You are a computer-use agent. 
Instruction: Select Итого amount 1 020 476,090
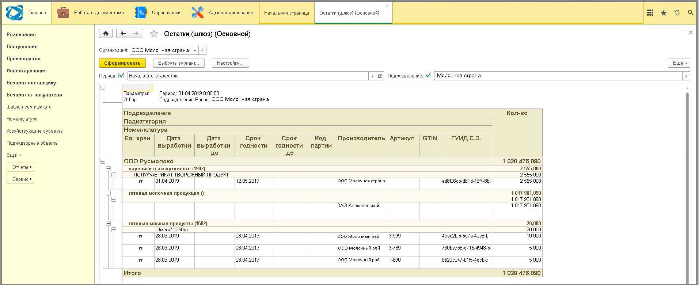pos(517,273)
